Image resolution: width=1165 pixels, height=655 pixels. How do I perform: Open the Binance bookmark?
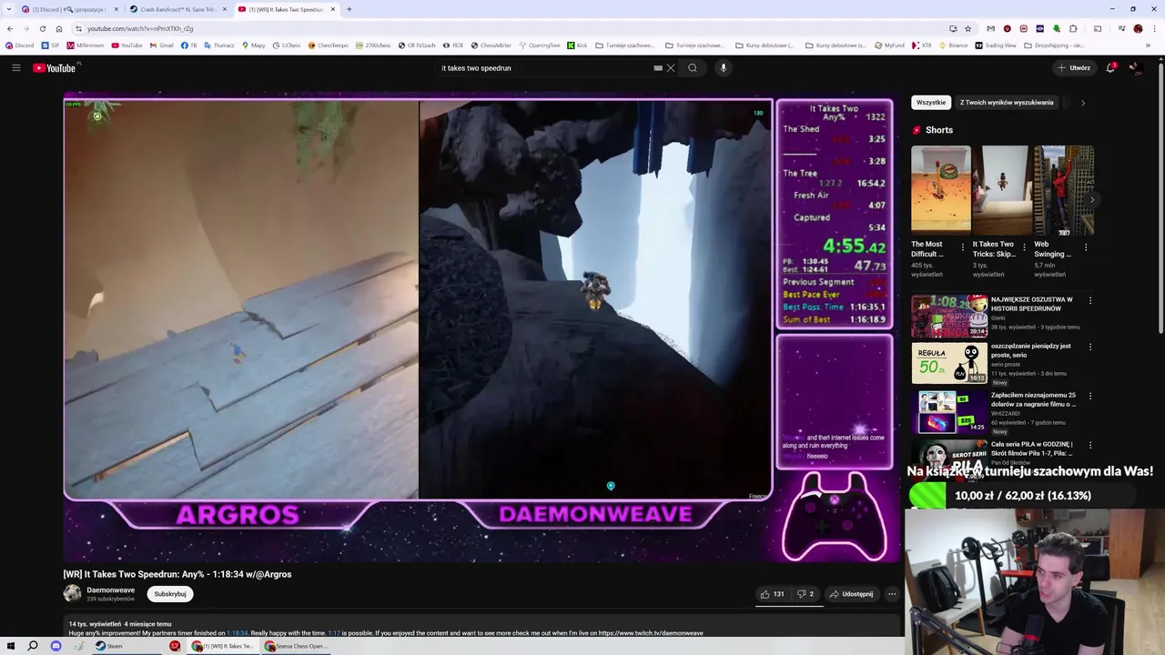coord(953,45)
